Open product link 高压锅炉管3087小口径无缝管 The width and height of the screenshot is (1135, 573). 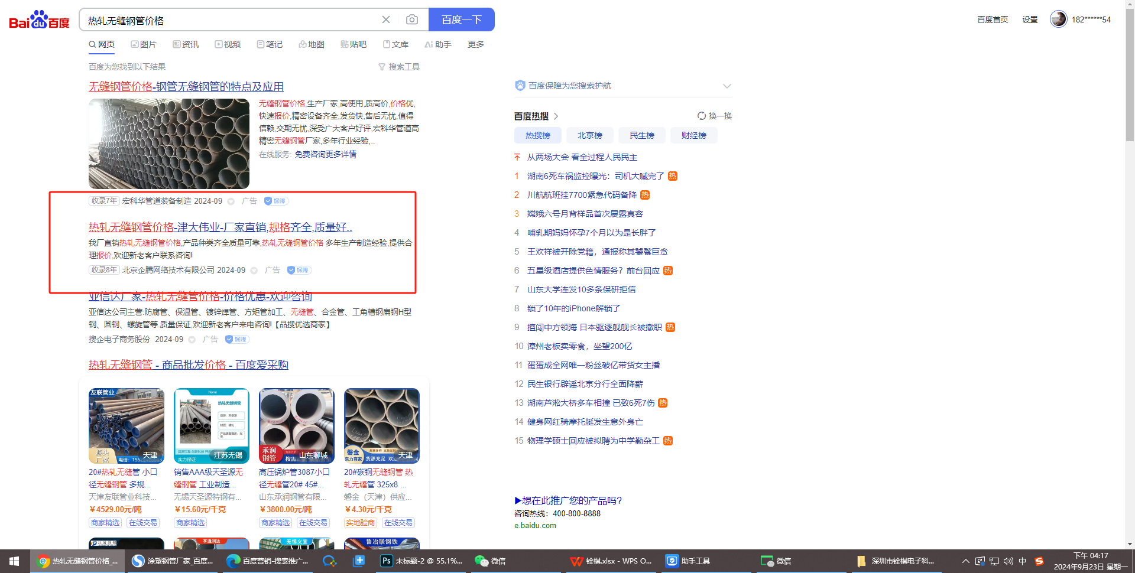pyautogui.click(x=294, y=478)
